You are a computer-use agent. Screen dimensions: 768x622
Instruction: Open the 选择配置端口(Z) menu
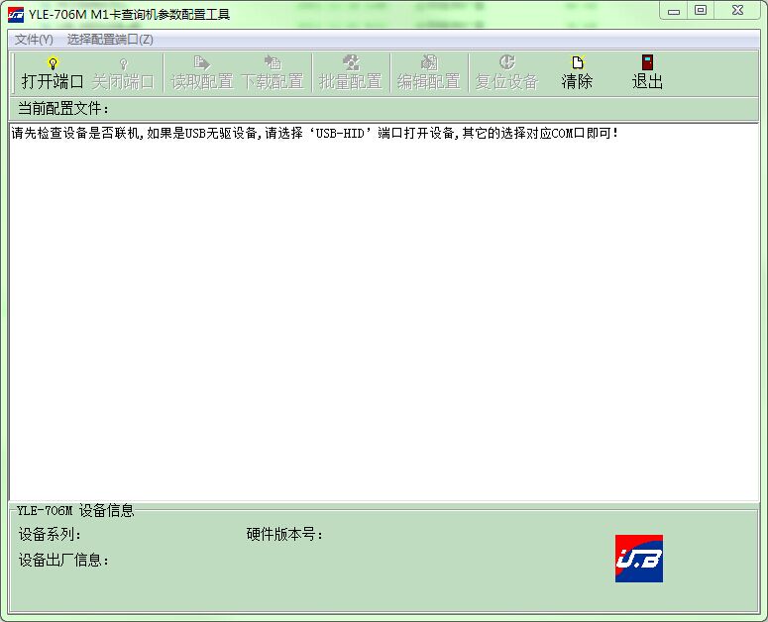(x=110, y=40)
